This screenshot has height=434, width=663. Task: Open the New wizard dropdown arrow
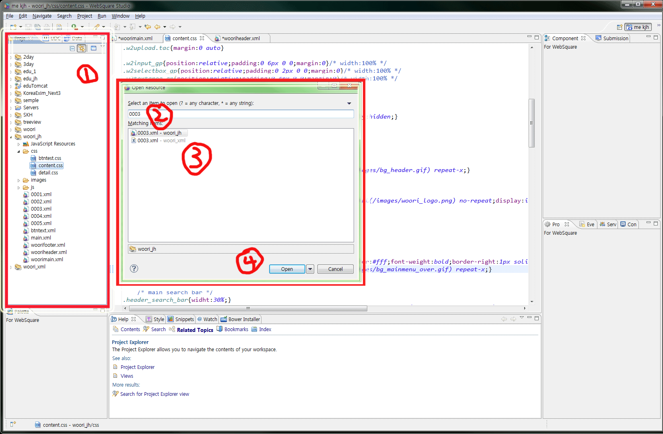click(x=21, y=27)
